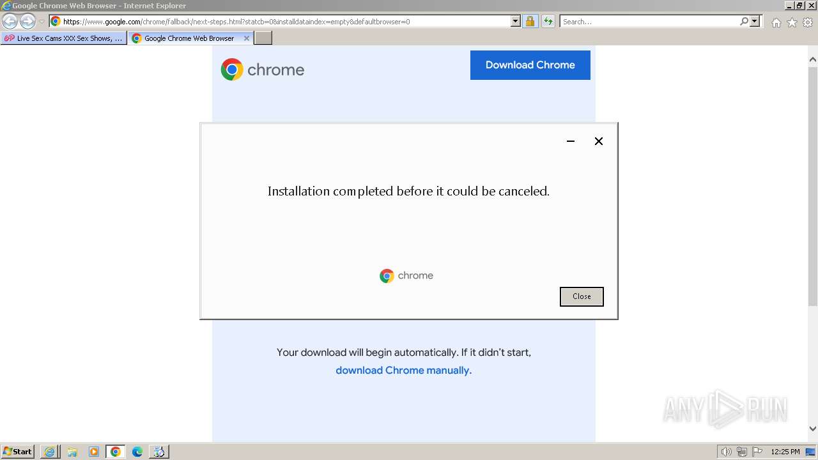Refresh the page with the green arrows icon

[548, 22]
